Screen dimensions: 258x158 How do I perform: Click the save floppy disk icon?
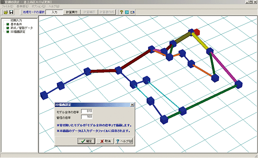click(11, 12)
